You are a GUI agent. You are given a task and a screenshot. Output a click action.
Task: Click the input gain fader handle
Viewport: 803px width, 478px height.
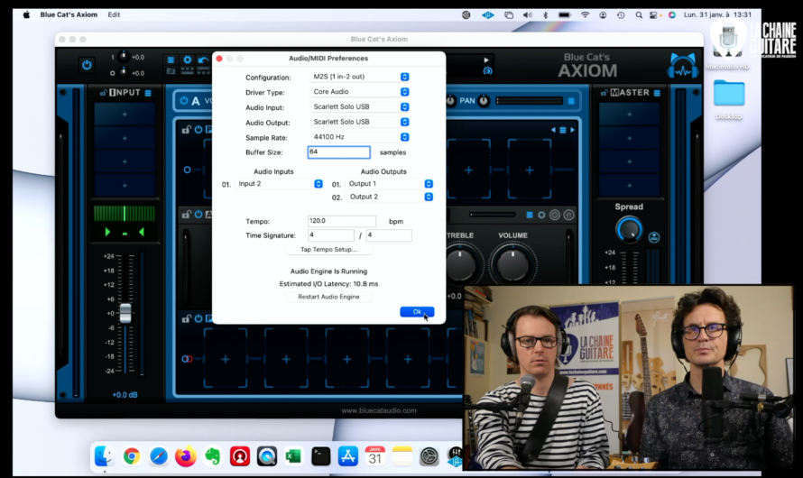(125, 313)
